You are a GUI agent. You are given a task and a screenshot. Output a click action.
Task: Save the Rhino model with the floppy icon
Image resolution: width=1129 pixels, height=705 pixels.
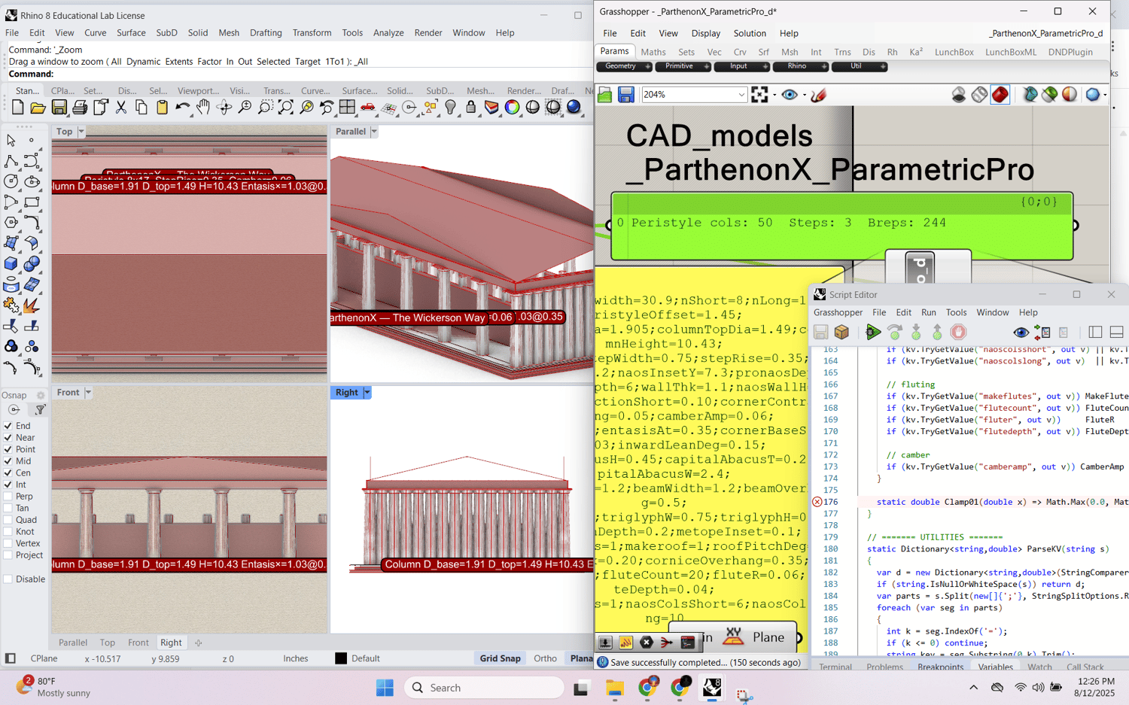[x=59, y=108]
